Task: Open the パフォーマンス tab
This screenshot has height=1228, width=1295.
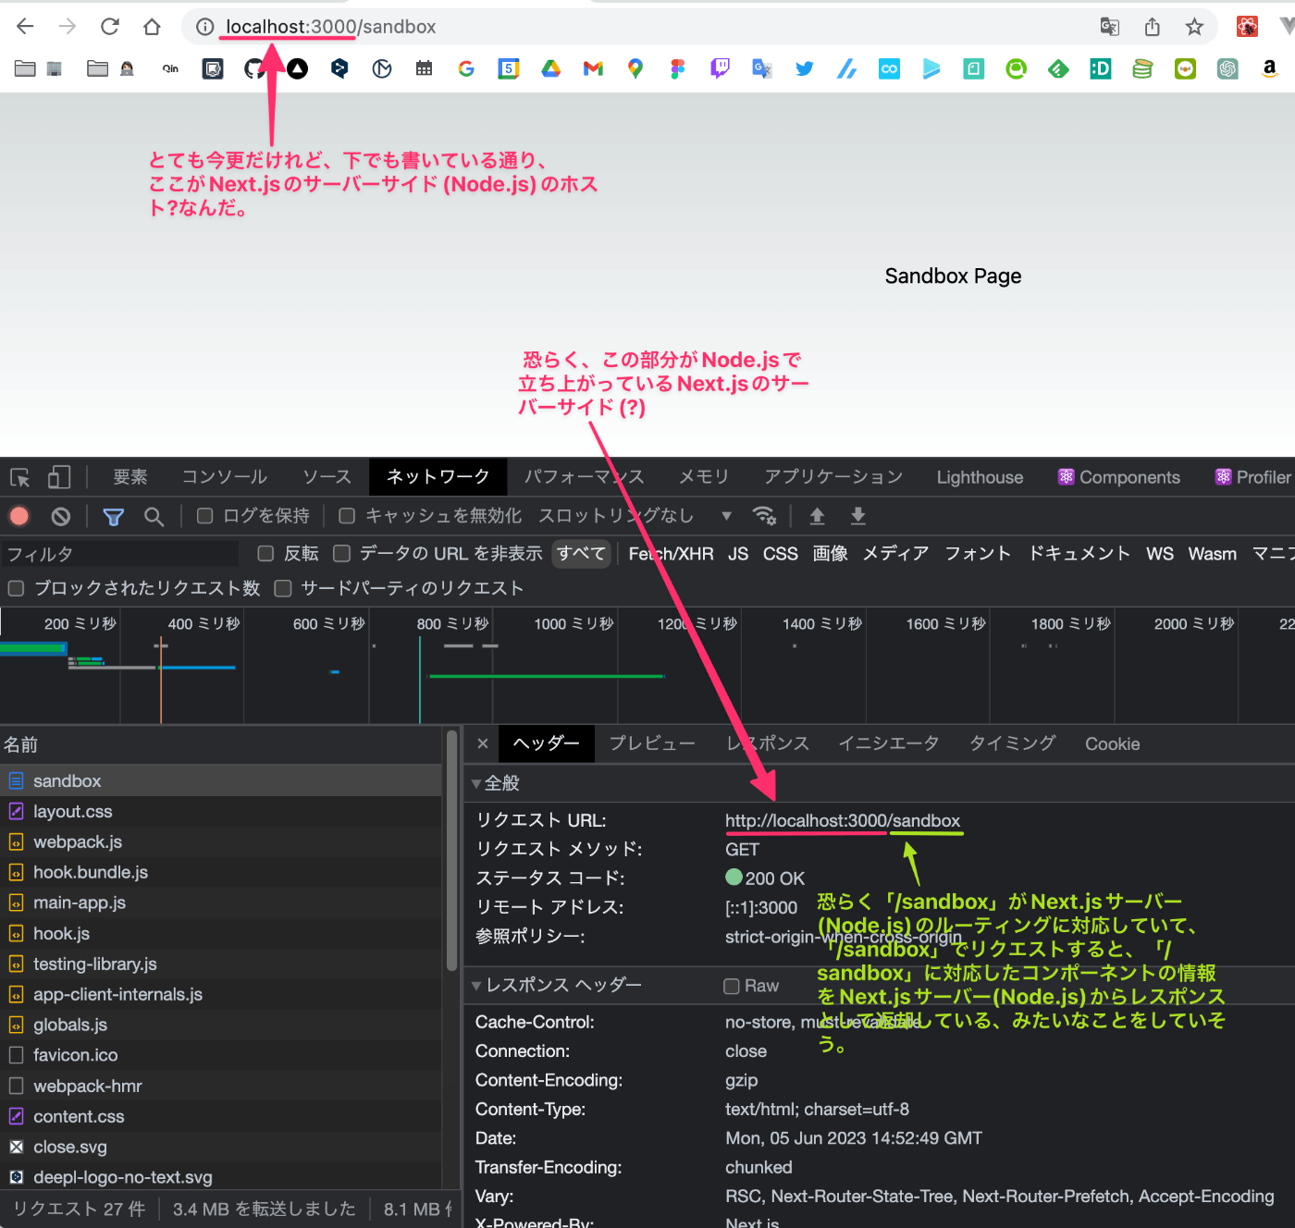Action: click(585, 477)
